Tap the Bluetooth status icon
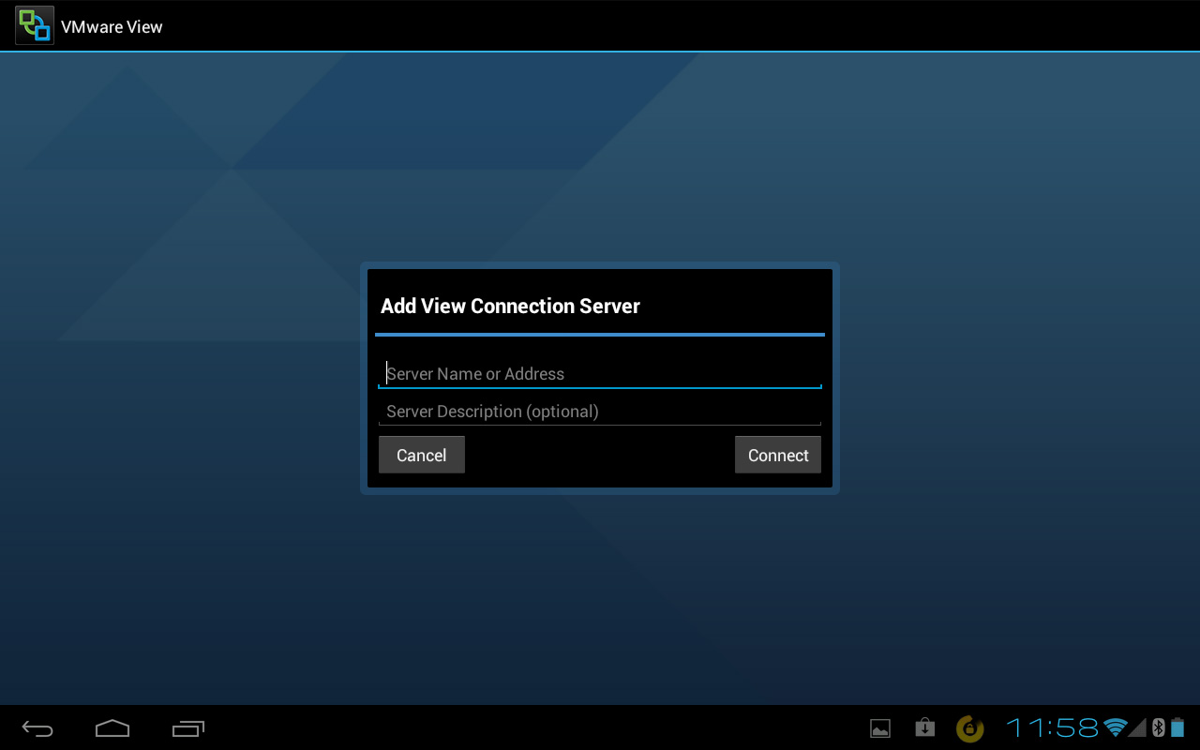 [1158, 727]
